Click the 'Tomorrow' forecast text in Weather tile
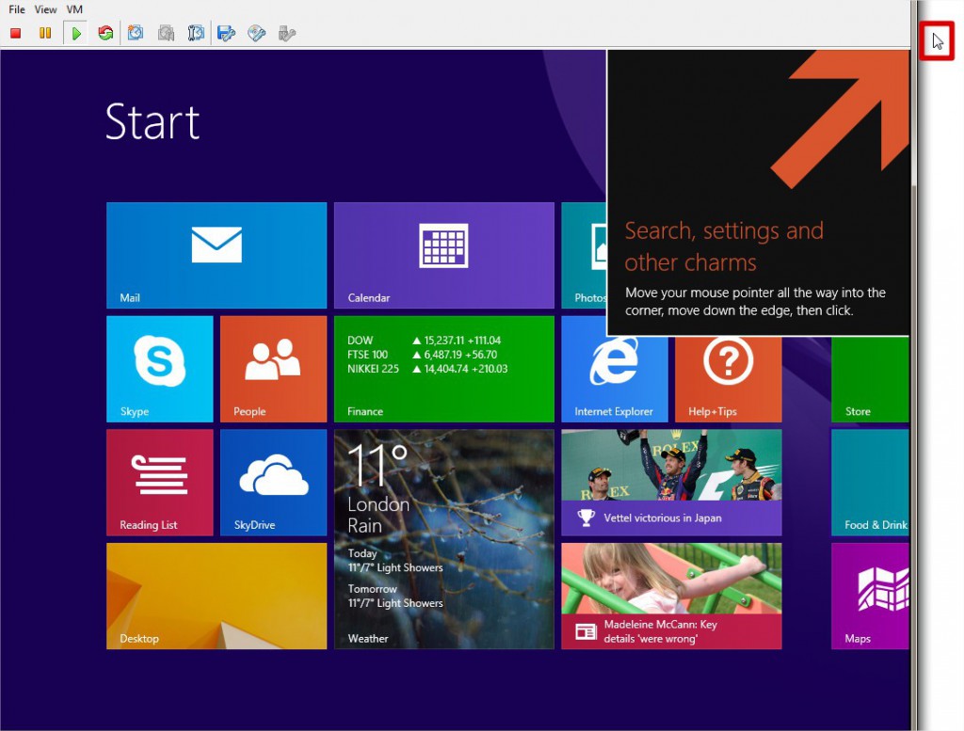Image resolution: width=964 pixels, height=731 pixels. [372, 589]
